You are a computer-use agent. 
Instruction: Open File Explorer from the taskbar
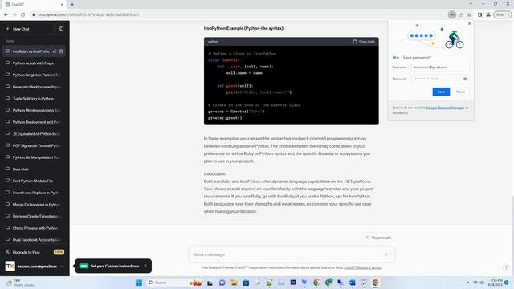point(234,283)
